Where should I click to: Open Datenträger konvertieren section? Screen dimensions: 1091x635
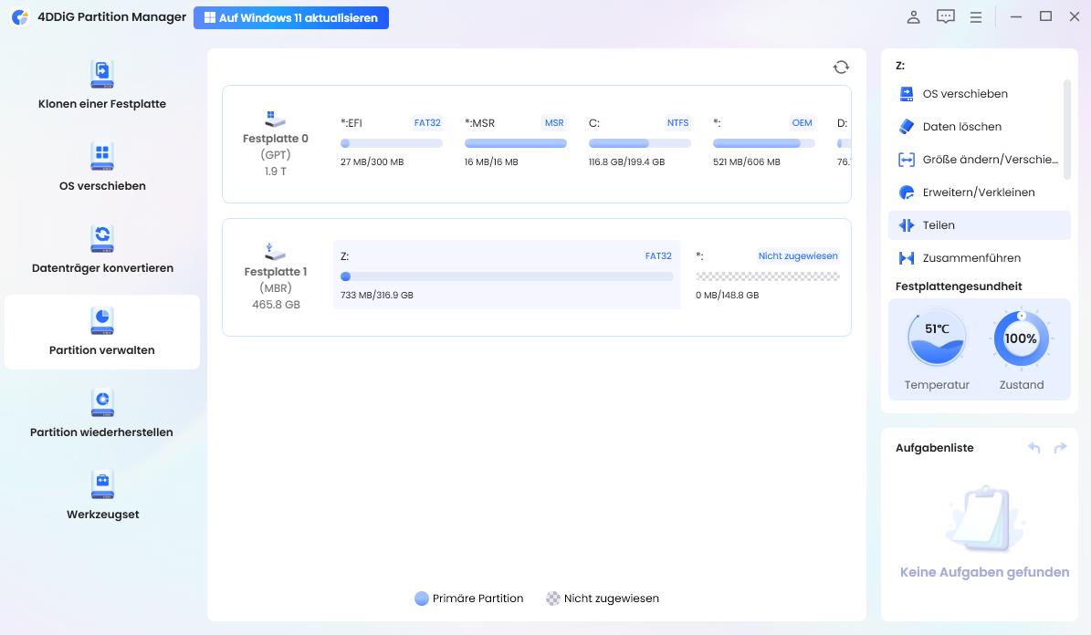[x=102, y=249]
